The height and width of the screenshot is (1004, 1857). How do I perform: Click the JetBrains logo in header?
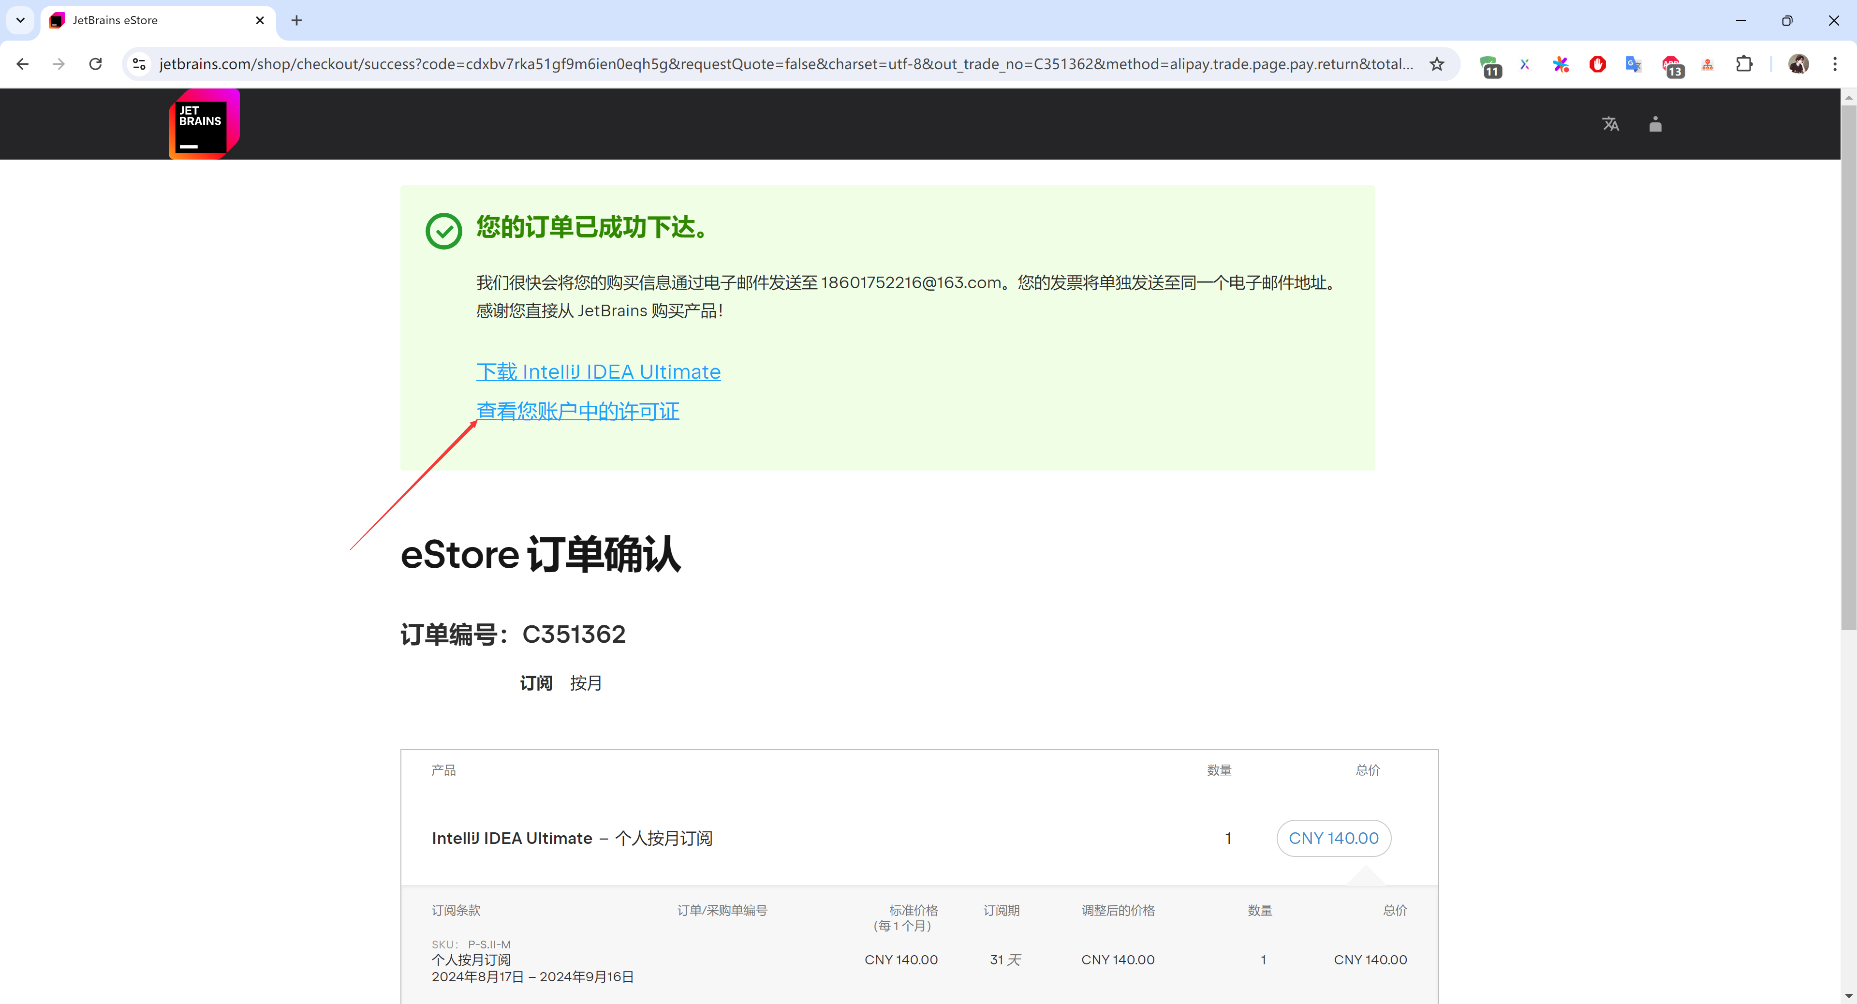click(204, 124)
